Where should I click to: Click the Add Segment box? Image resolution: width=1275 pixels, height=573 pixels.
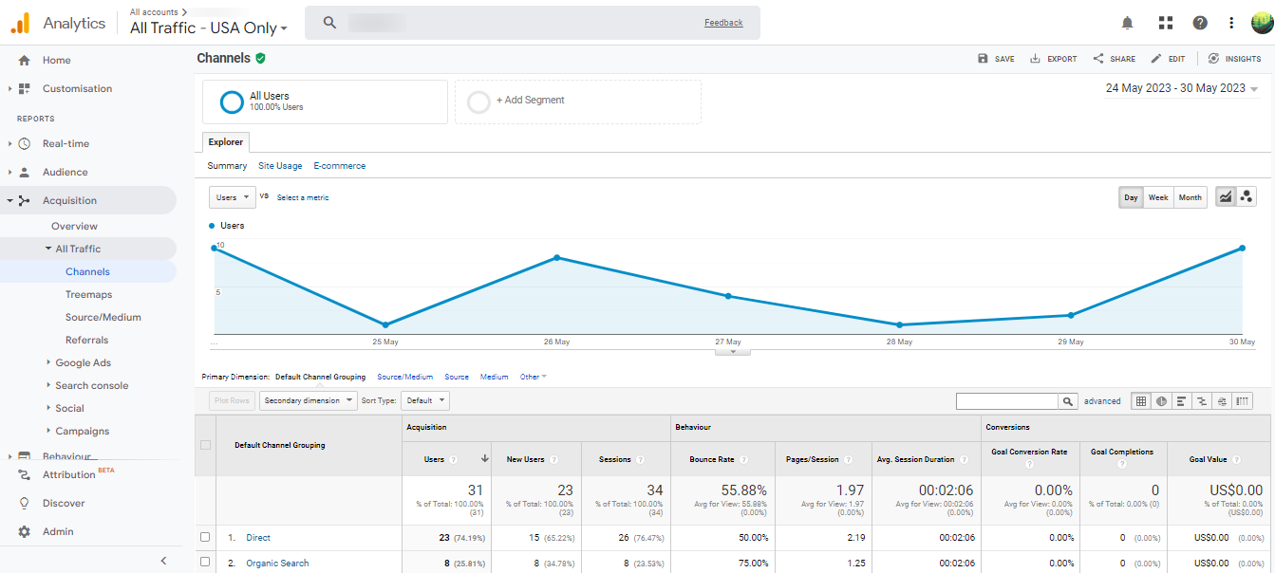(578, 102)
